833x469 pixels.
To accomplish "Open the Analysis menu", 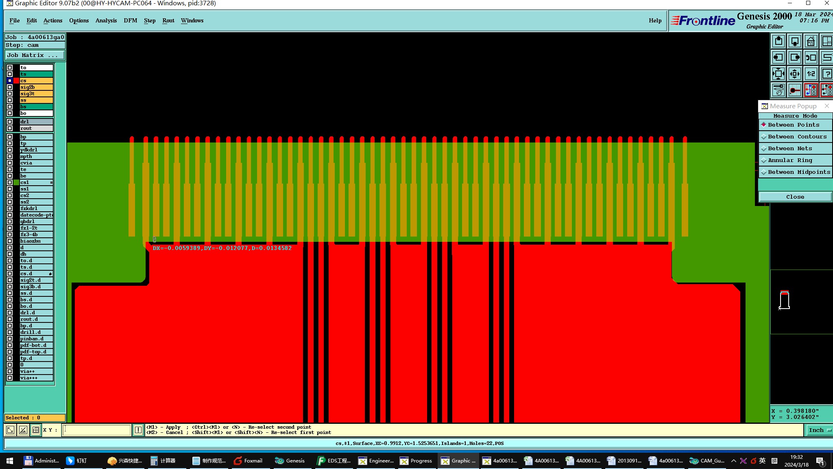I will 106,21.
